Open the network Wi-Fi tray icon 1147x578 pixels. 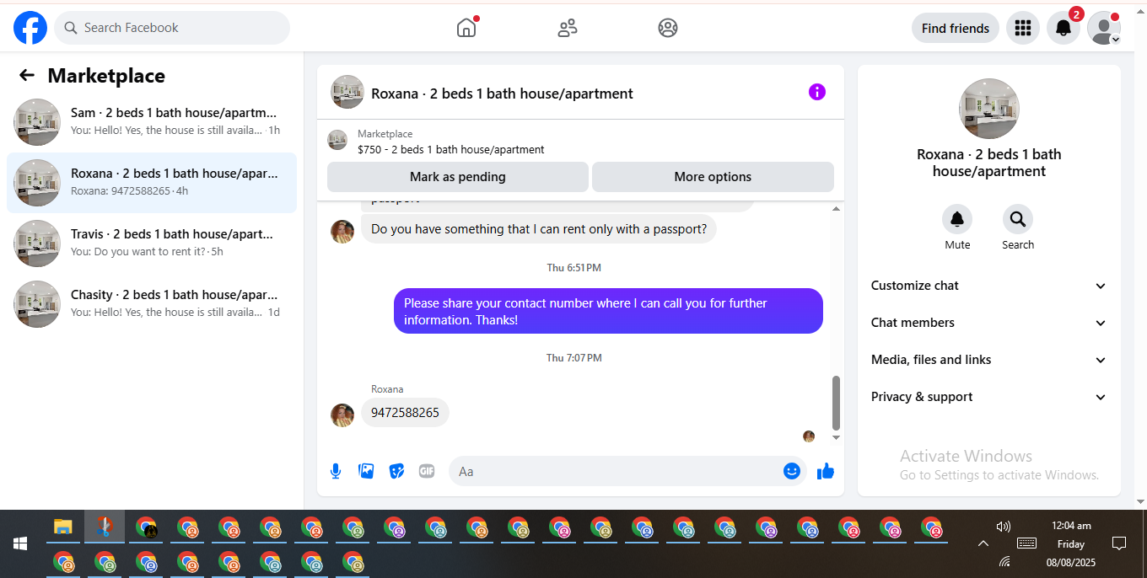click(1004, 561)
